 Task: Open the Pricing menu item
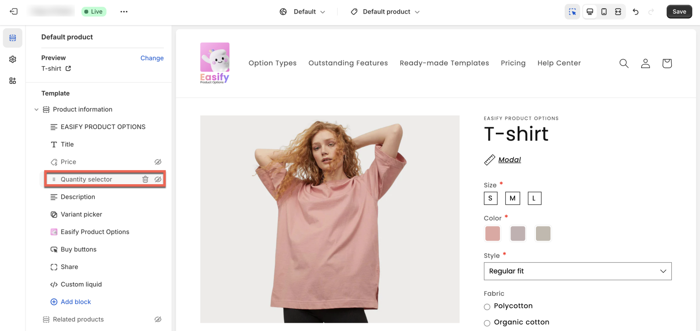tap(513, 63)
